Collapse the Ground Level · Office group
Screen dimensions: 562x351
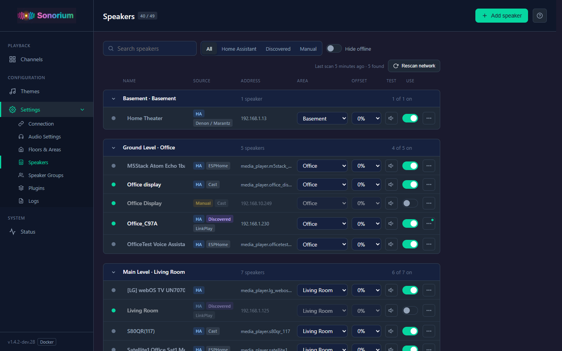114,148
